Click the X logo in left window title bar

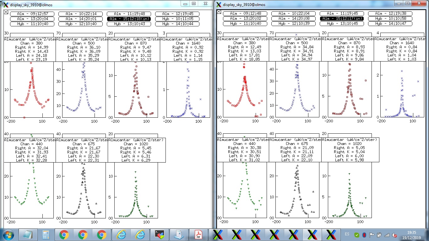tap(6, 4)
